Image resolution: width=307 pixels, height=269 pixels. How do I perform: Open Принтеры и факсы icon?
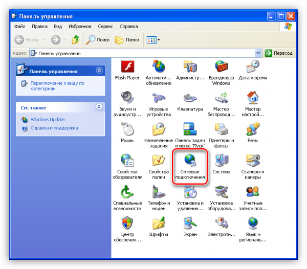click(x=221, y=129)
